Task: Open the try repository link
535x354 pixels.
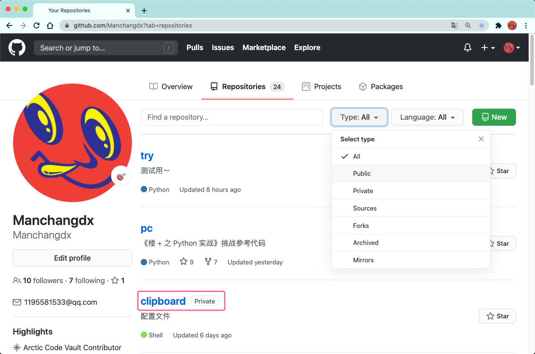Action: (x=147, y=156)
